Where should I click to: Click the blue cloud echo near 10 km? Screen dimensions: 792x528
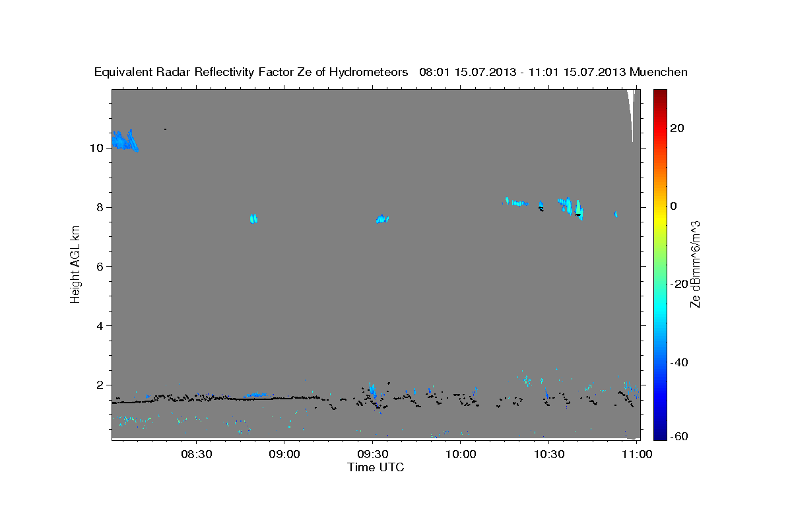124,141
